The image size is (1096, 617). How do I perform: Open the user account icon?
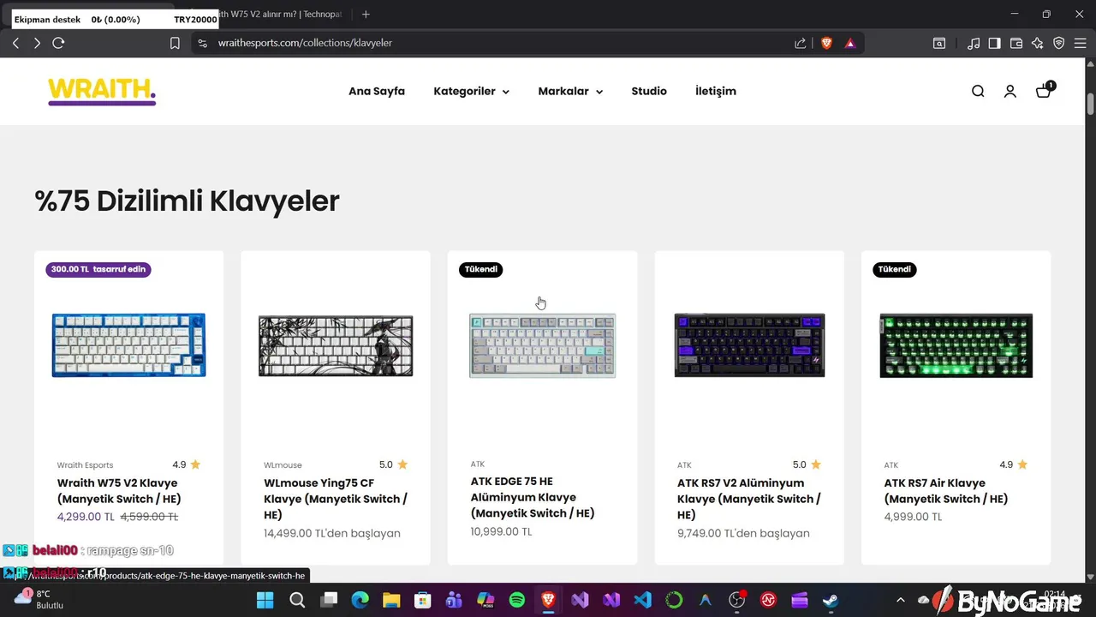pos(1010,91)
